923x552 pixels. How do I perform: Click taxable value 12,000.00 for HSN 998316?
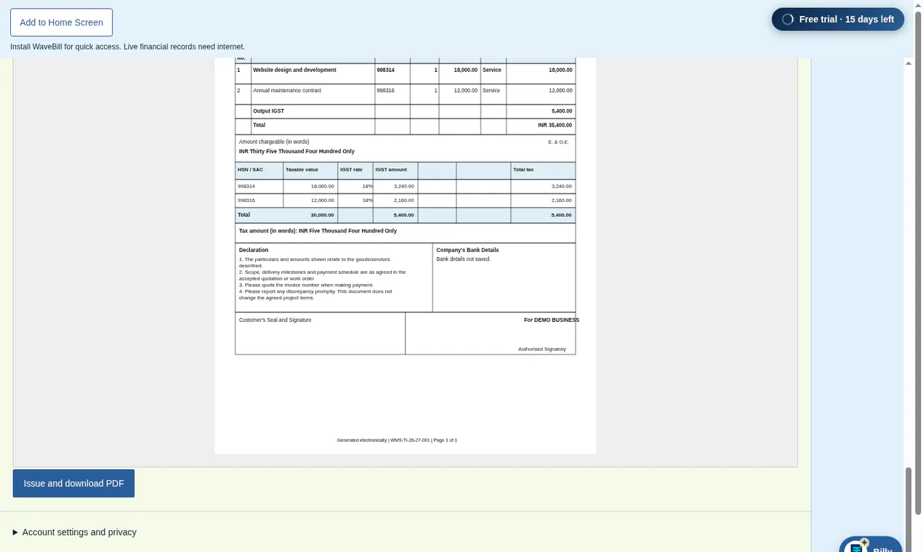(x=322, y=200)
